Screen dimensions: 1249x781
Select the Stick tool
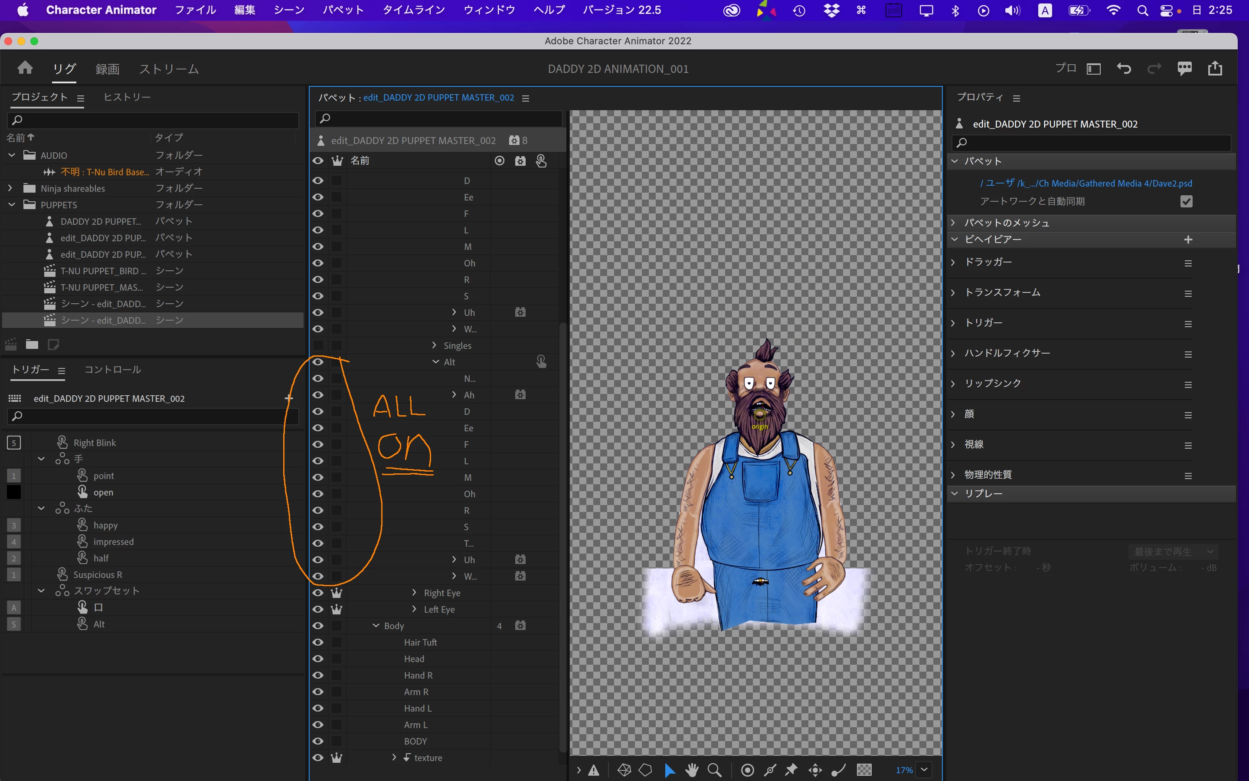coord(838,770)
